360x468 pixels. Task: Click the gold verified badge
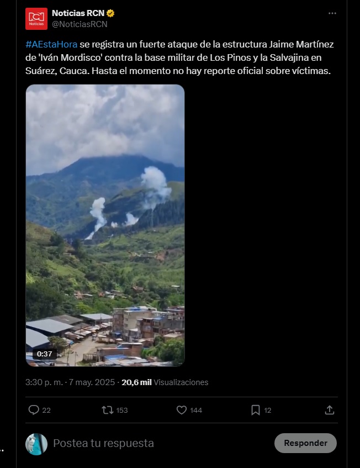pyautogui.click(x=110, y=13)
